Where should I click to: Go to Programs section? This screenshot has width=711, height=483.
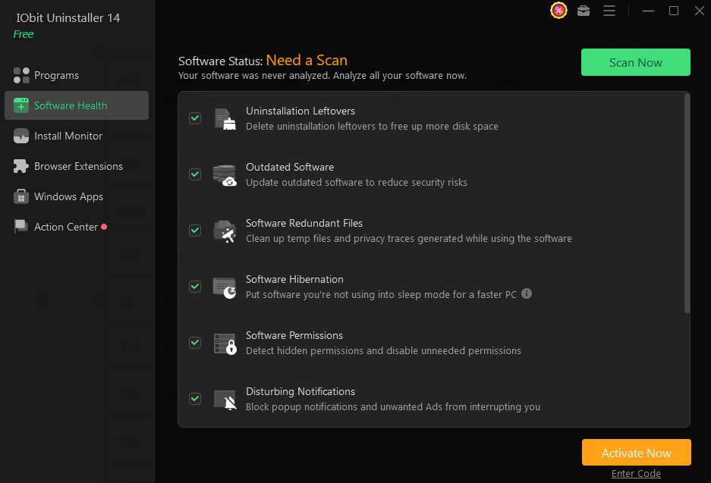click(x=77, y=75)
